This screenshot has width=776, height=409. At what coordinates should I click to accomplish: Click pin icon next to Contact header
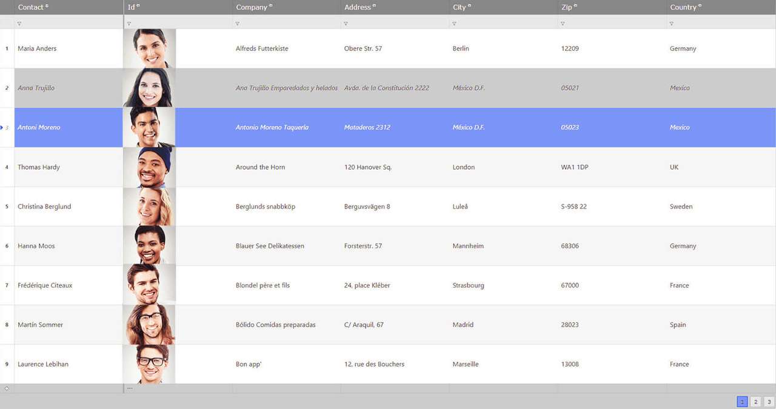click(x=47, y=5)
